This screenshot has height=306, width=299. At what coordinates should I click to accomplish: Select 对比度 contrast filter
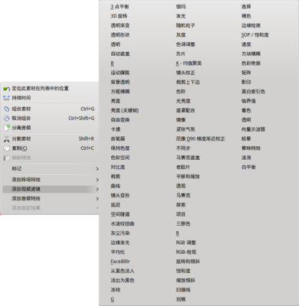click(x=118, y=167)
